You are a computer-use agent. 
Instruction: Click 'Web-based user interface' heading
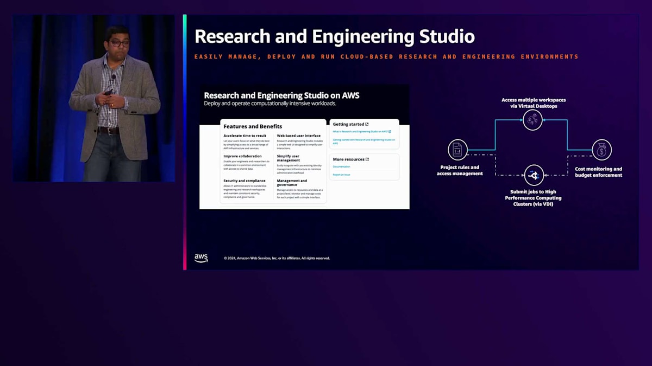[298, 136]
